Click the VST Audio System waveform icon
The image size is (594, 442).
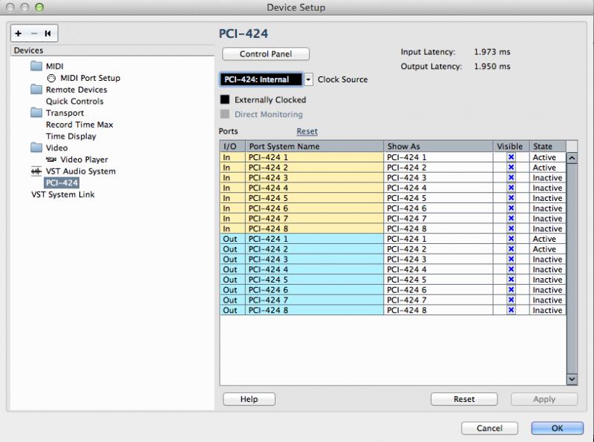(x=36, y=171)
